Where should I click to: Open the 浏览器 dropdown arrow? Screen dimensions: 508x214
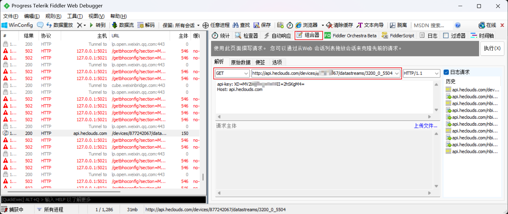tap(323, 25)
